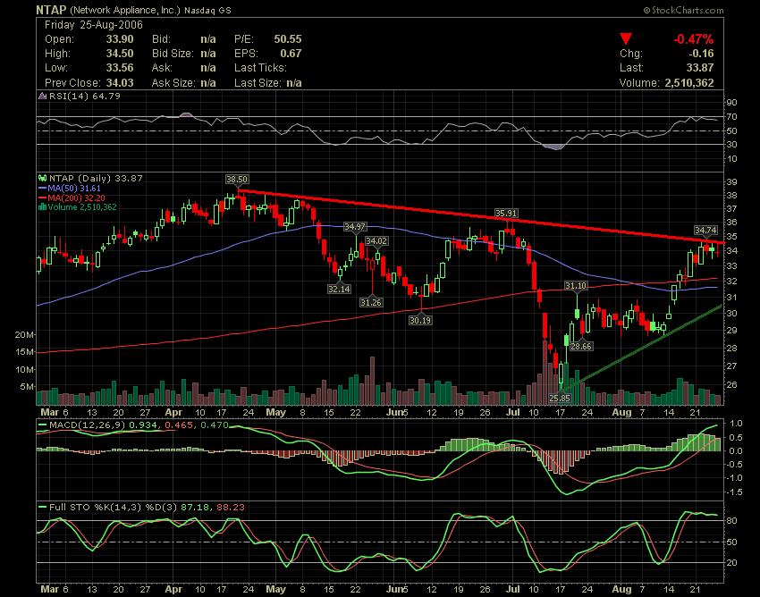The height and width of the screenshot is (597, 760).
Task: Click the NTAP ticker symbol in the header
Action: pyautogui.click(x=51, y=10)
